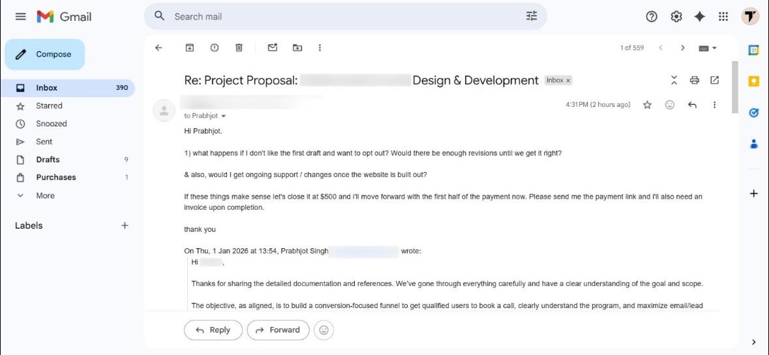
Task: Report this email as spam
Action: click(x=215, y=48)
